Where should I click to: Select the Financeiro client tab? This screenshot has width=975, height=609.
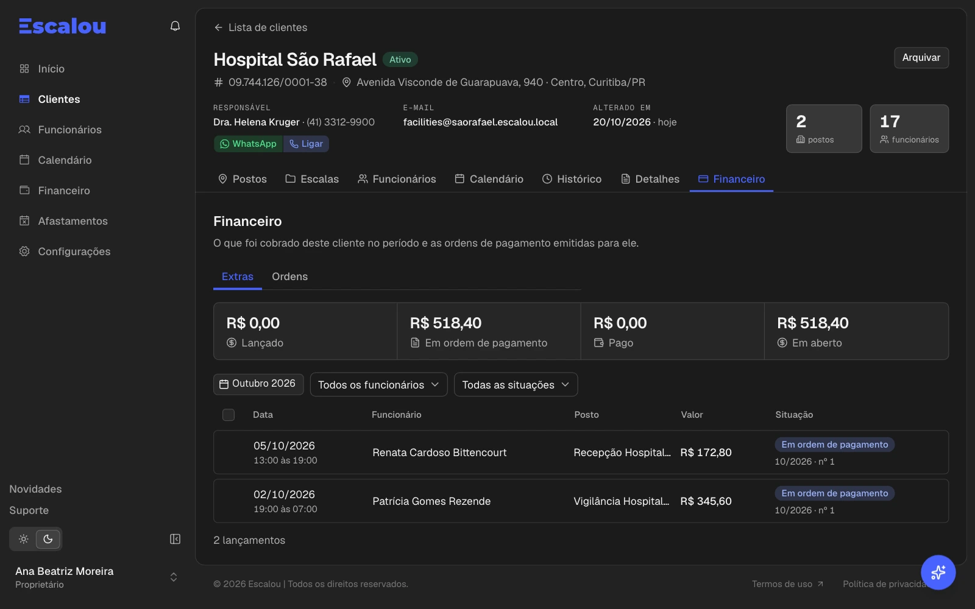(x=731, y=179)
